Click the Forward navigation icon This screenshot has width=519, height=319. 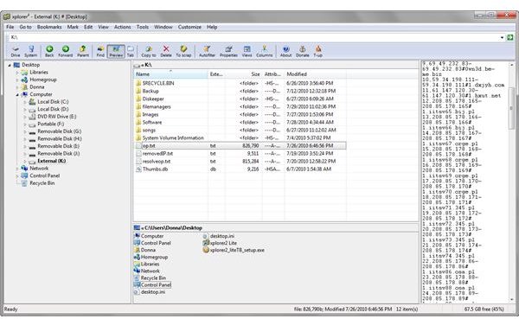(x=66, y=52)
